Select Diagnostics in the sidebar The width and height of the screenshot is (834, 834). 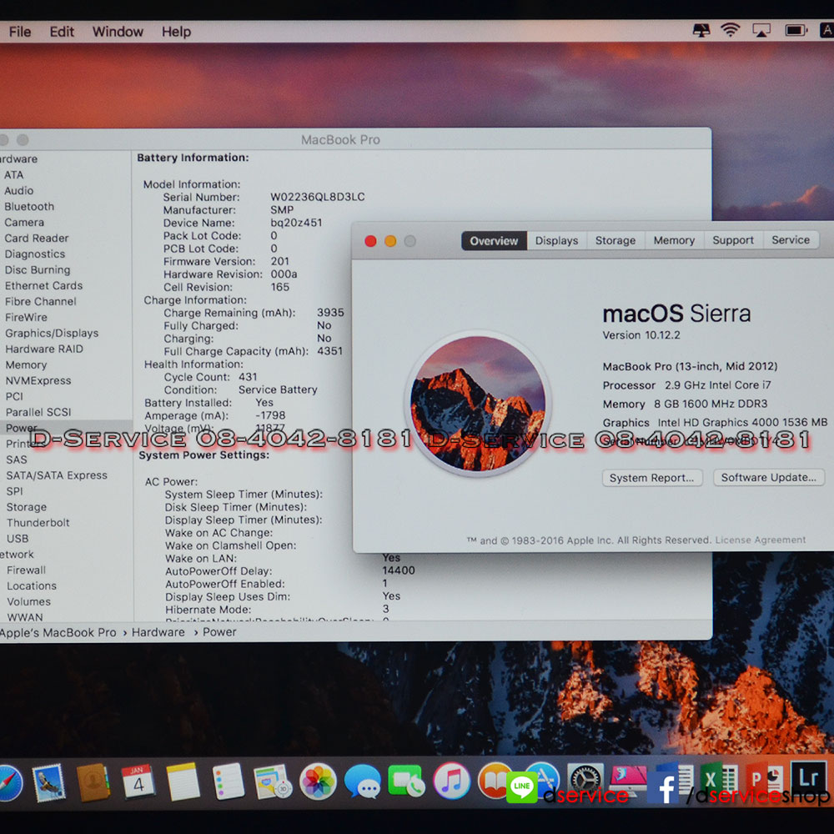pos(34,254)
